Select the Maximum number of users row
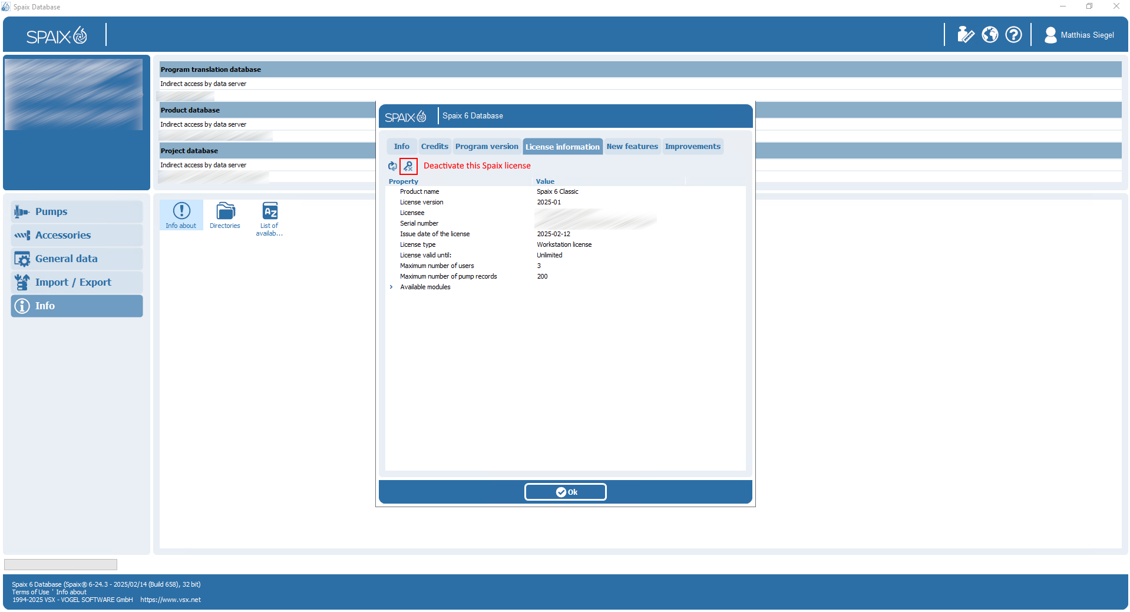The image size is (1130, 612). tap(566, 266)
